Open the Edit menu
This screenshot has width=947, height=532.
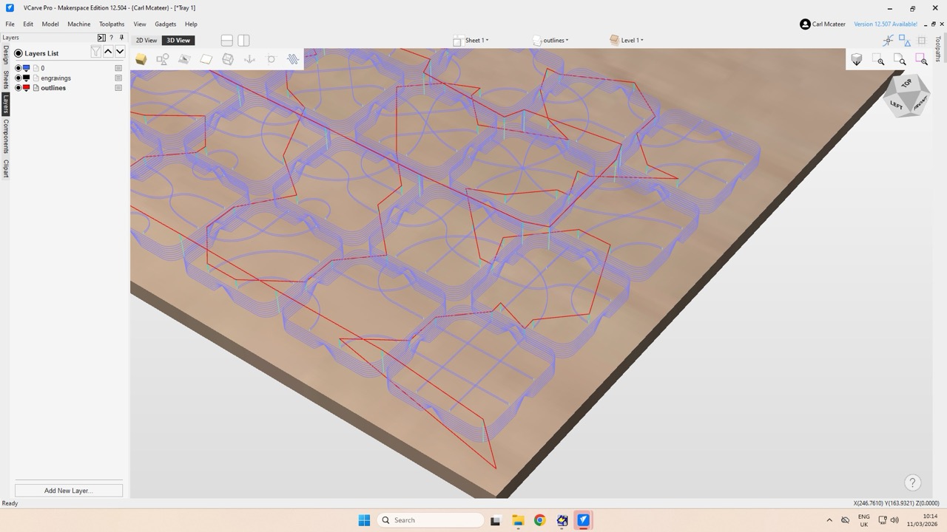pyautogui.click(x=28, y=24)
